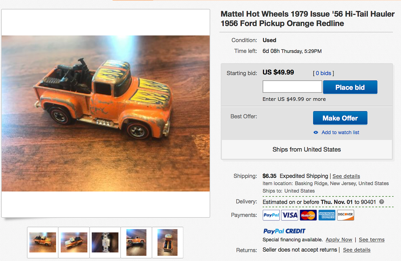Click the PayPal Credit logo
This screenshot has height=261, width=401.
point(284,231)
